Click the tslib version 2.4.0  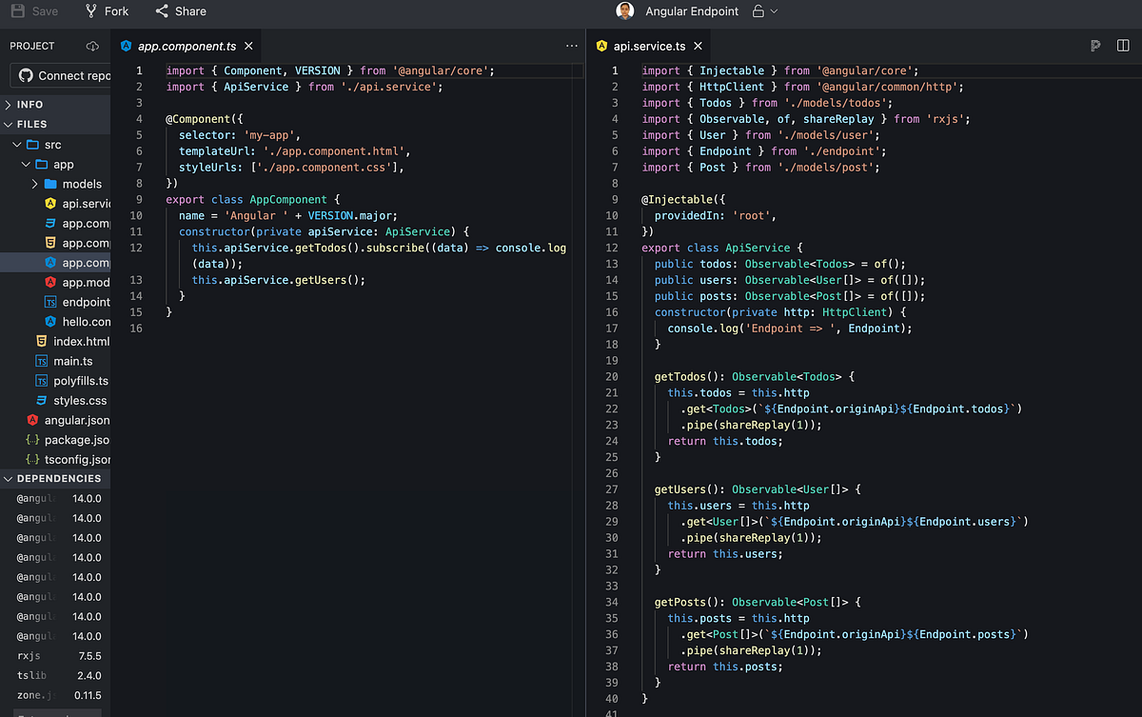[89, 676]
